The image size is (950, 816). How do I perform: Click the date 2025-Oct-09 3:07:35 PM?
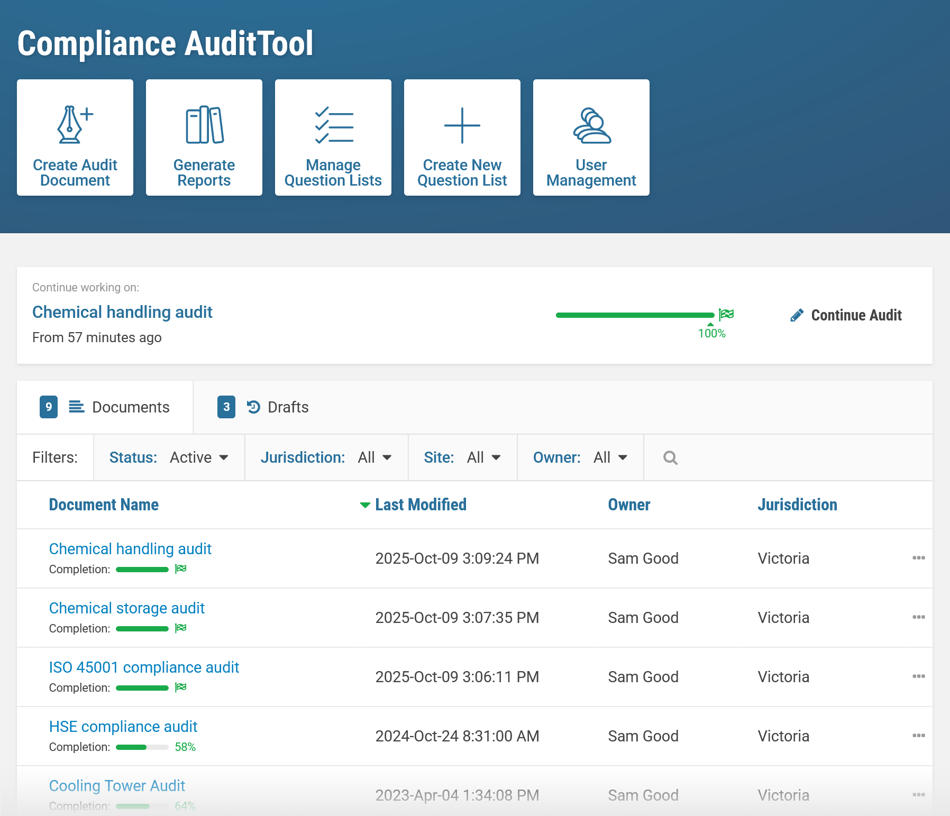(x=457, y=618)
